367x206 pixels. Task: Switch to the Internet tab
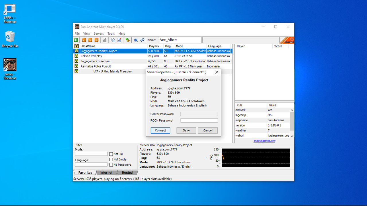(x=106, y=173)
